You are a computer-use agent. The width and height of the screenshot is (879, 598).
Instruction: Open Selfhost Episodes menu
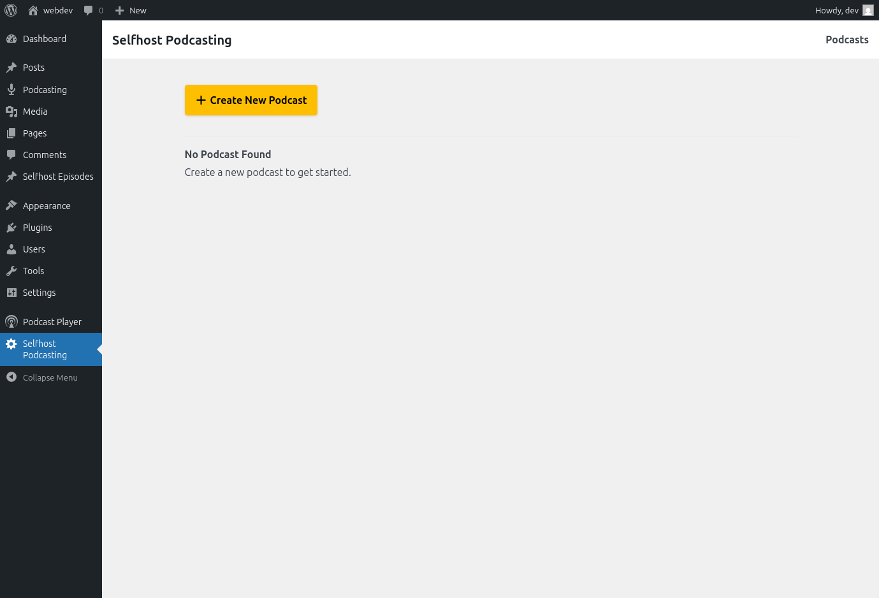pyautogui.click(x=58, y=177)
